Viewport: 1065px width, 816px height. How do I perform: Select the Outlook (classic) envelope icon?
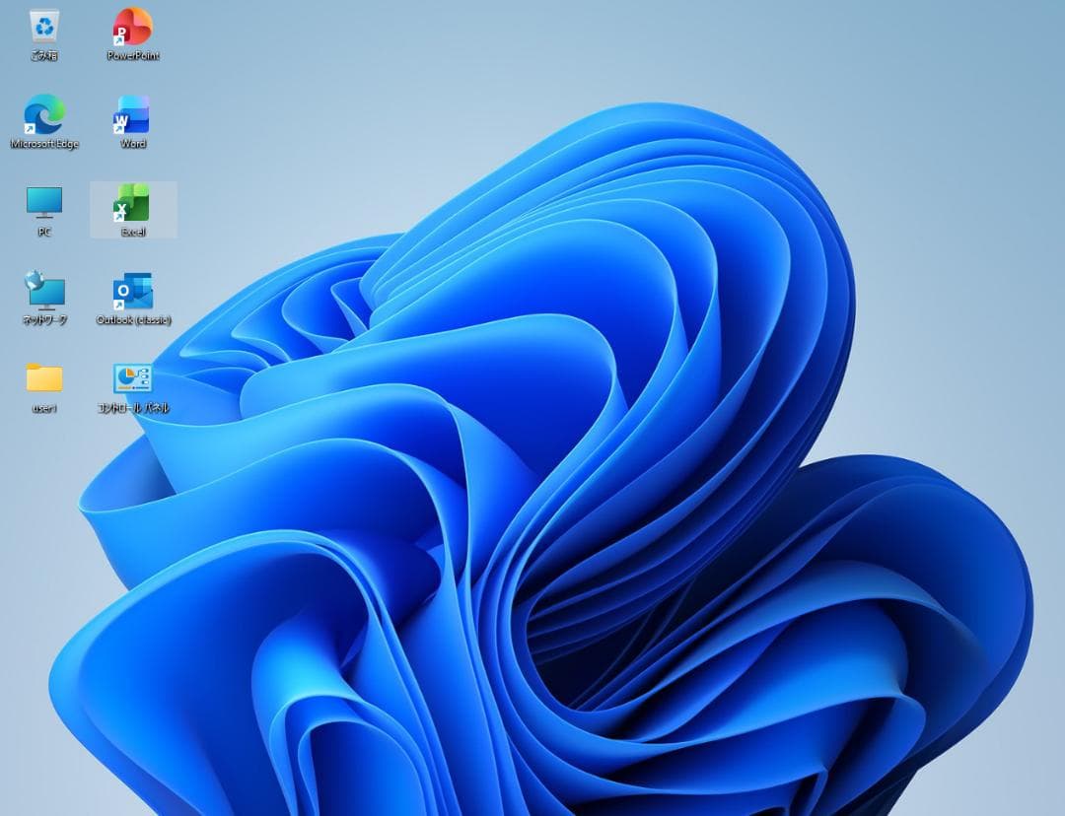click(132, 291)
